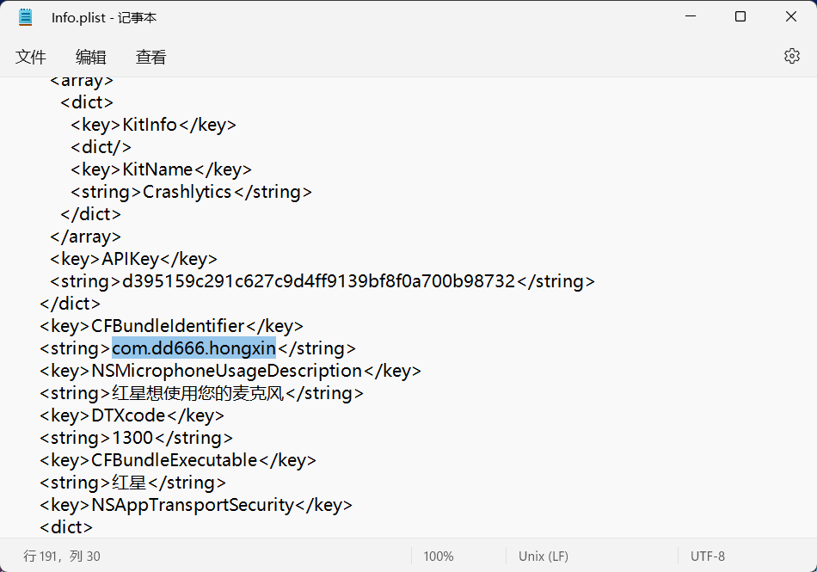Close the Info.plist Notepad window
Image resolution: width=817 pixels, height=572 pixels.
tap(791, 17)
